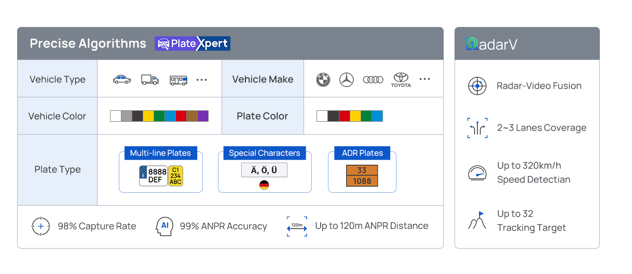Pick the red swatch in Plate Color

344,116
